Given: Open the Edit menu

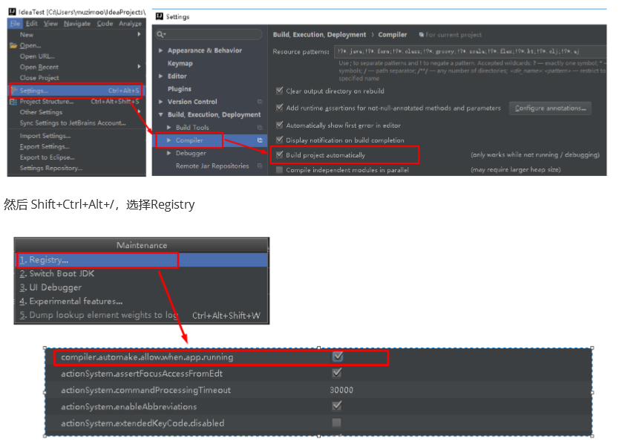Looking at the screenshot, I should click(32, 24).
